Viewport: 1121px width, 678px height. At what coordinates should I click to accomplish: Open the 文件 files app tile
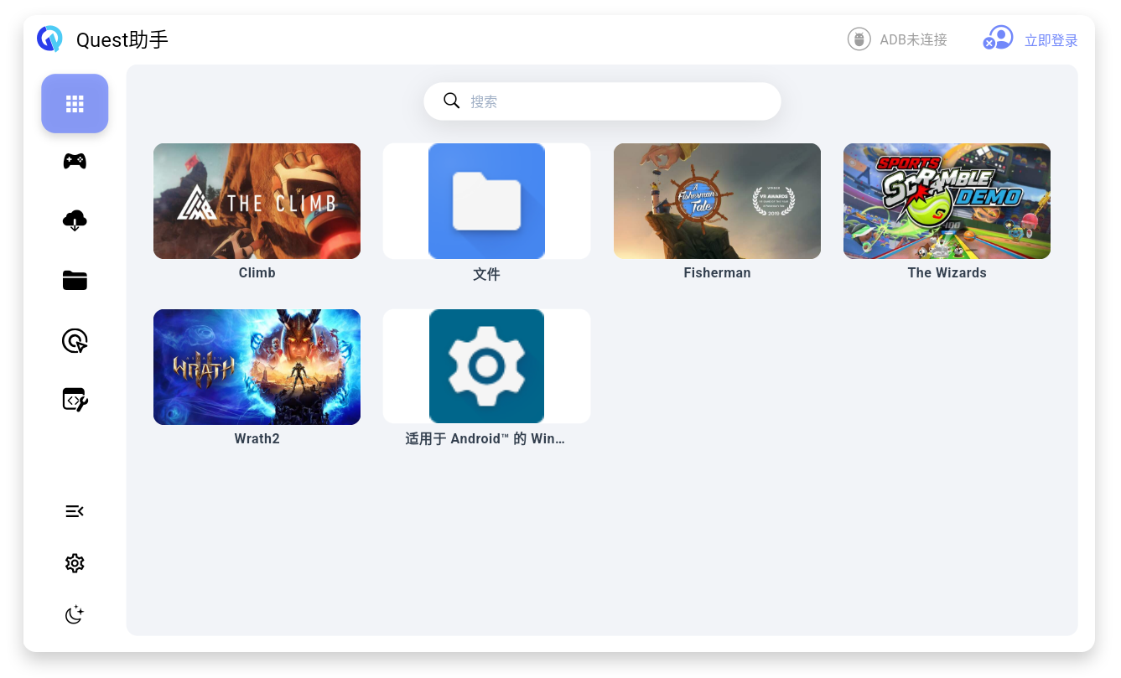[x=486, y=201]
